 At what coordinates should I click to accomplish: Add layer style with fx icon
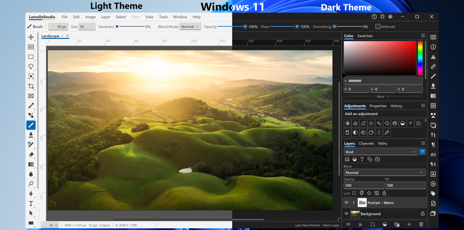[x=361, y=225]
